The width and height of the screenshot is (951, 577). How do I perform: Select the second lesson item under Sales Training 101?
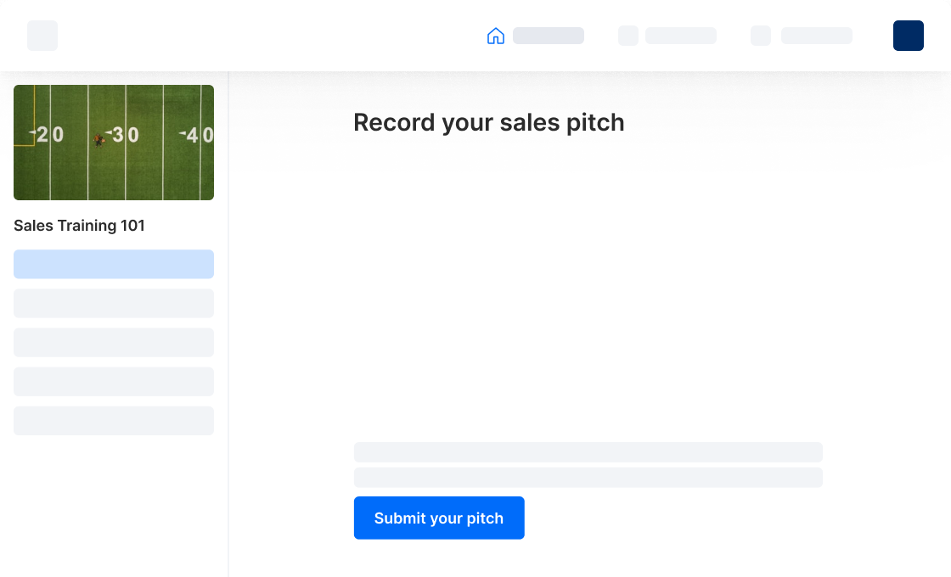point(114,303)
